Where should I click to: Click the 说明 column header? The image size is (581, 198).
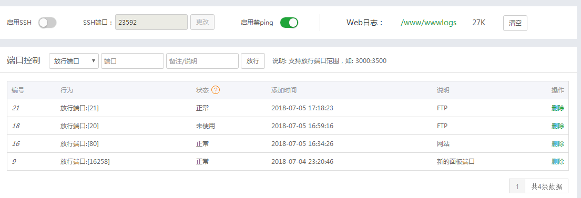coord(443,90)
